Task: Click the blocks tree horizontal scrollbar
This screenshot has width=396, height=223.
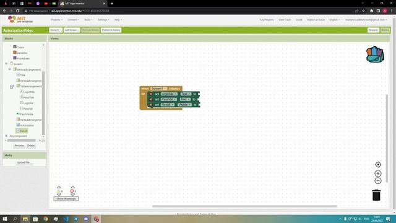Action: (x=22, y=141)
